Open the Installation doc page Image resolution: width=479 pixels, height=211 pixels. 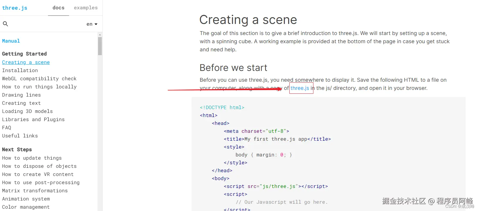pyautogui.click(x=20, y=71)
